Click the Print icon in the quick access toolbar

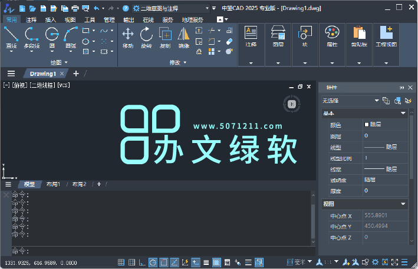point(75,8)
